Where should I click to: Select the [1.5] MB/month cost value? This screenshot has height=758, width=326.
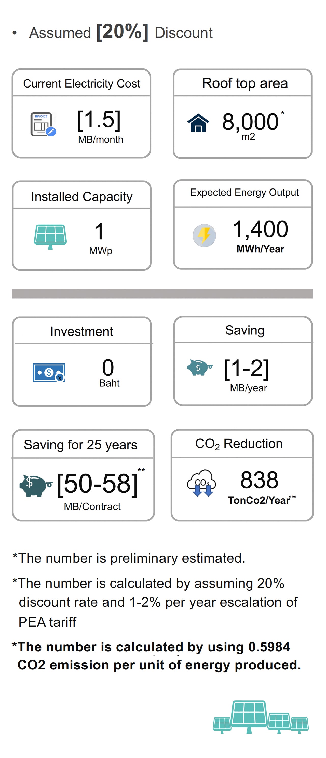click(99, 126)
